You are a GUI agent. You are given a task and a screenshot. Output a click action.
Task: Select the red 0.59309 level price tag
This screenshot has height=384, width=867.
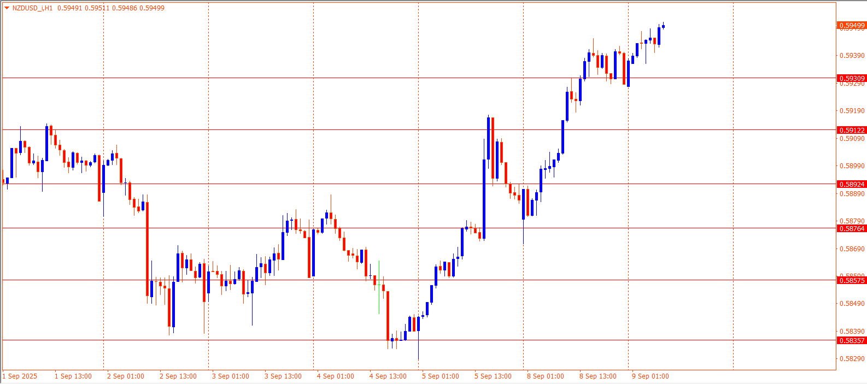pyautogui.click(x=852, y=79)
